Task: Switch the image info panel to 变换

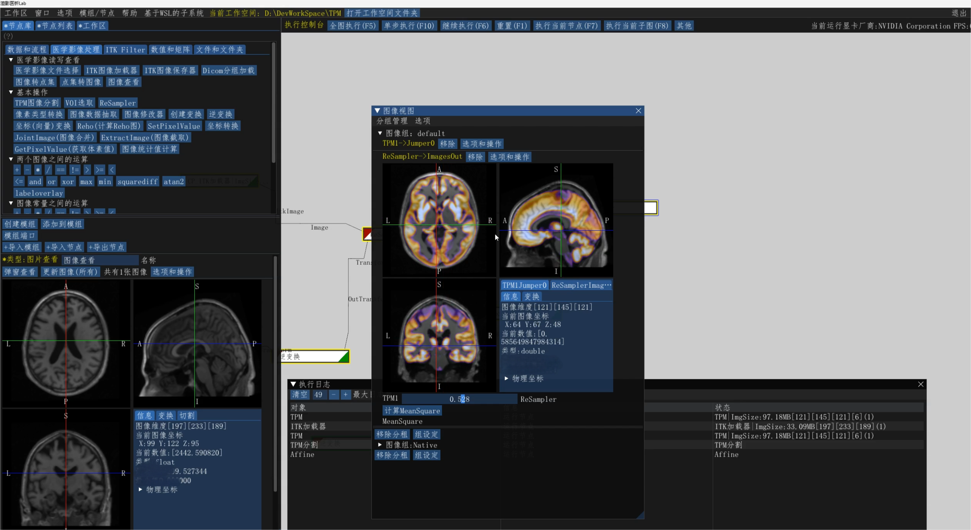Action: click(165, 415)
